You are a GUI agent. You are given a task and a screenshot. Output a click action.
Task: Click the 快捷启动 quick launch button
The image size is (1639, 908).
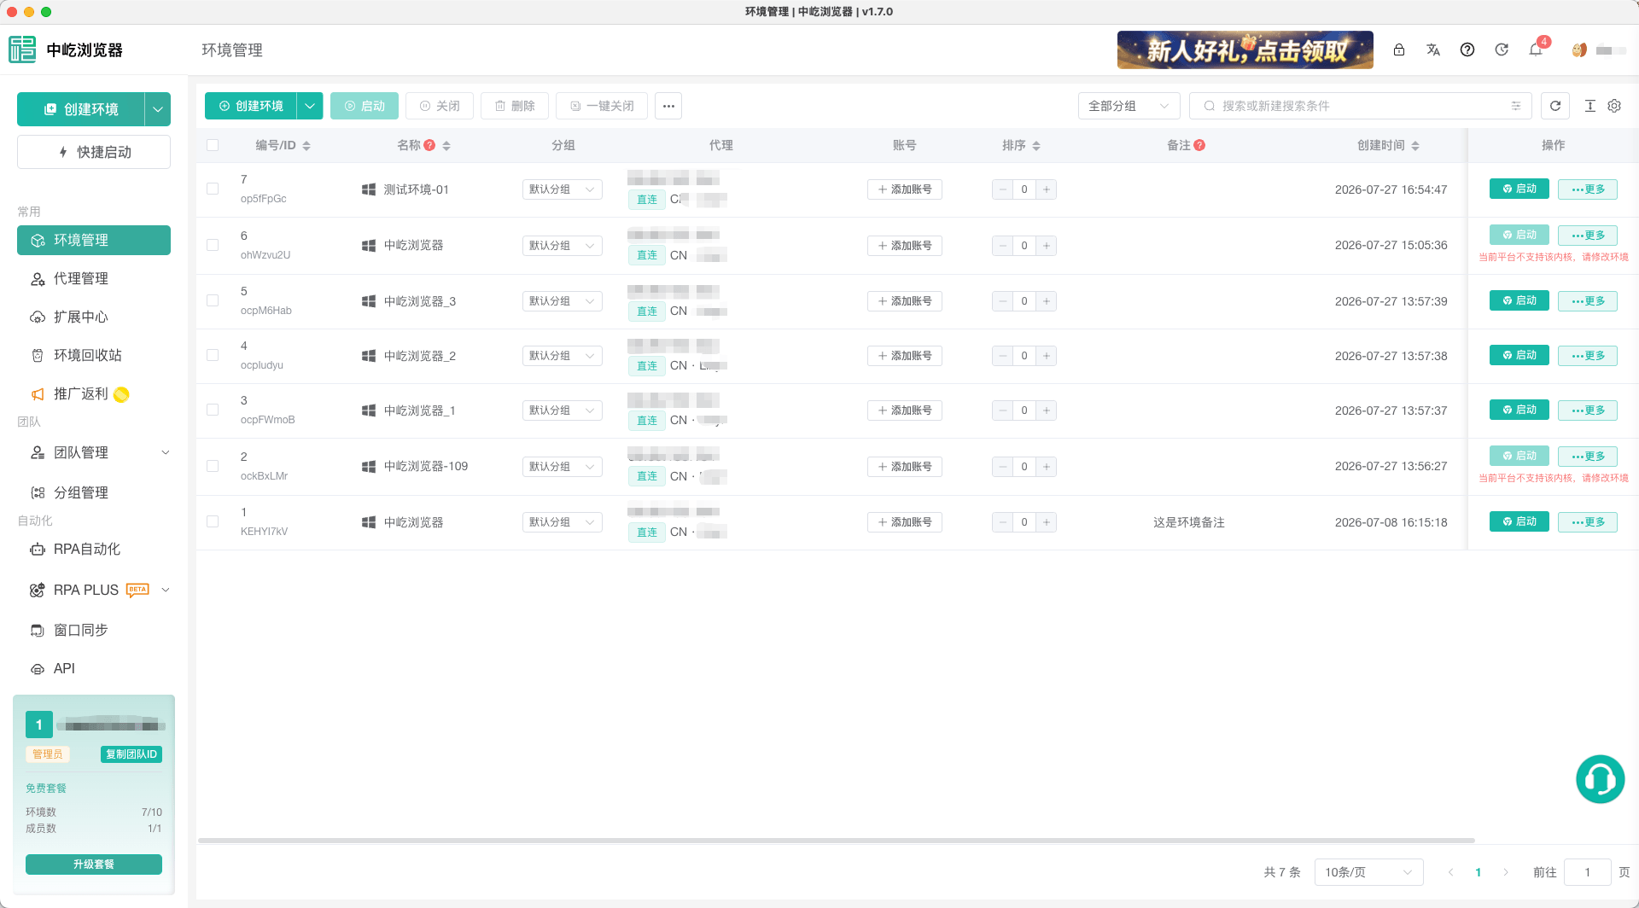point(94,152)
